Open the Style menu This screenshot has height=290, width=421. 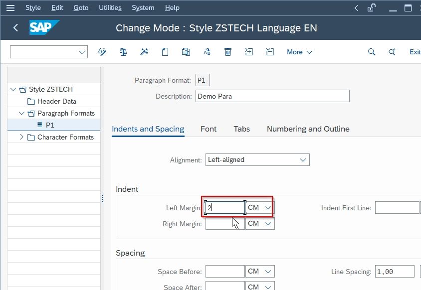coord(33,8)
